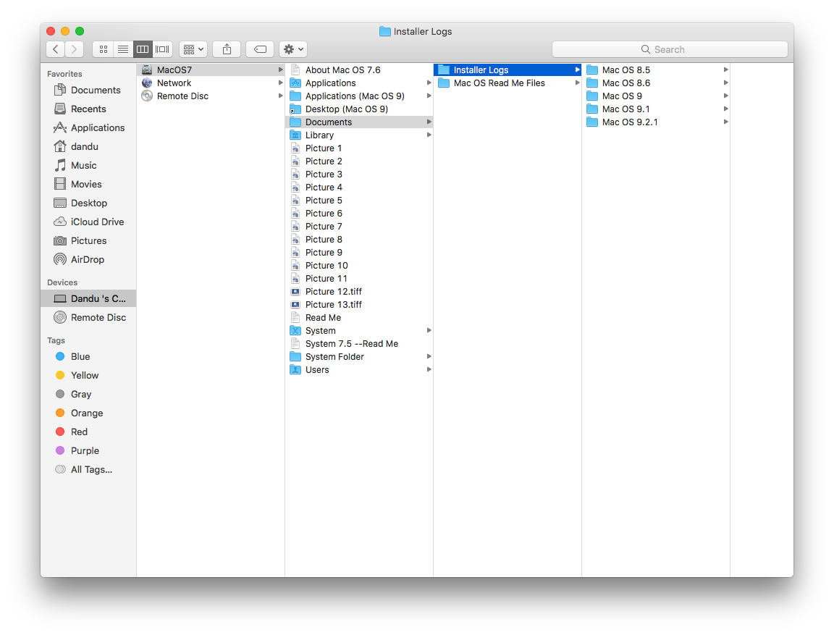The height and width of the screenshot is (635, 834).
Task: Select System 7.5 --Read Me file
Action: coord(359,343)
